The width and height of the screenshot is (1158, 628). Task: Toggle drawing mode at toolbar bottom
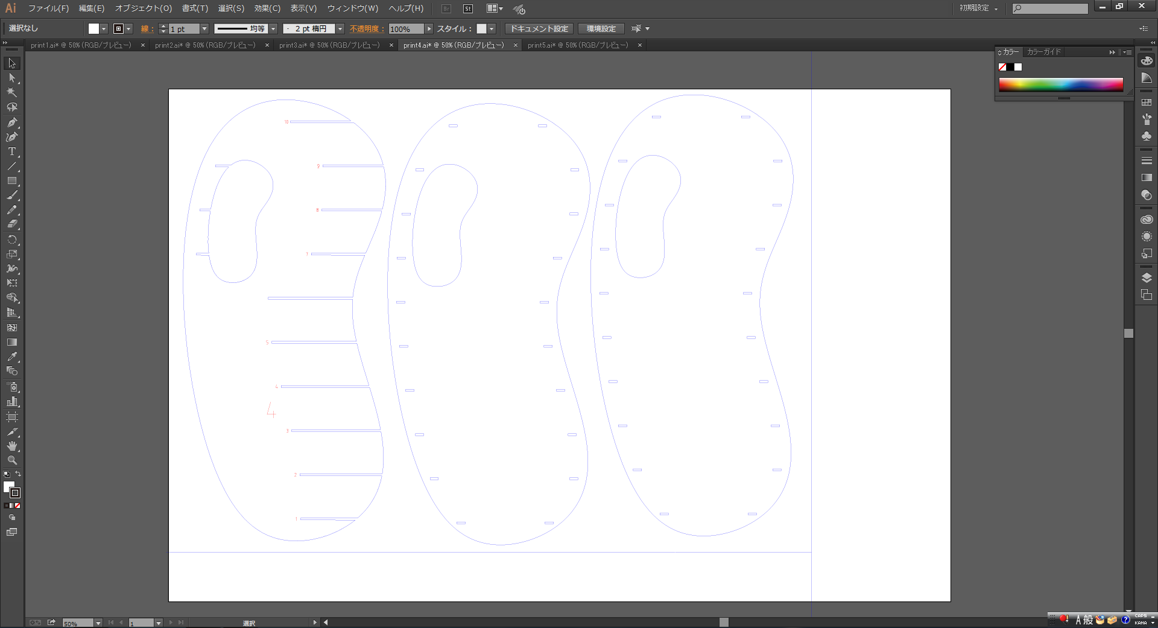pyautogui.click(x=12, y=518)
